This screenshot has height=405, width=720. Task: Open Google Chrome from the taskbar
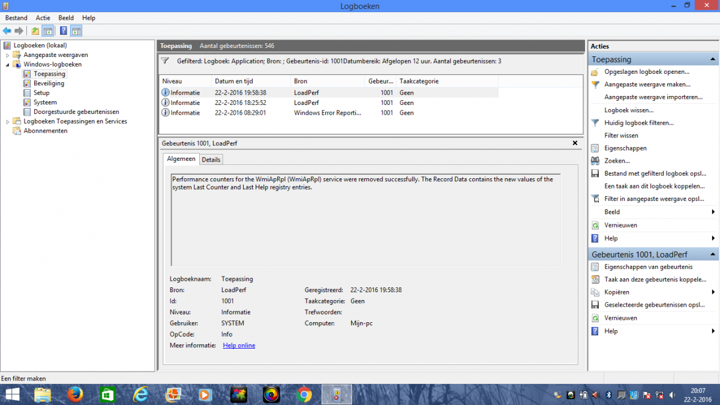click(x=304, y=395)
